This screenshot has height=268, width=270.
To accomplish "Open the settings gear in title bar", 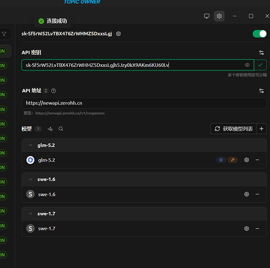I will tap(219, 16).
